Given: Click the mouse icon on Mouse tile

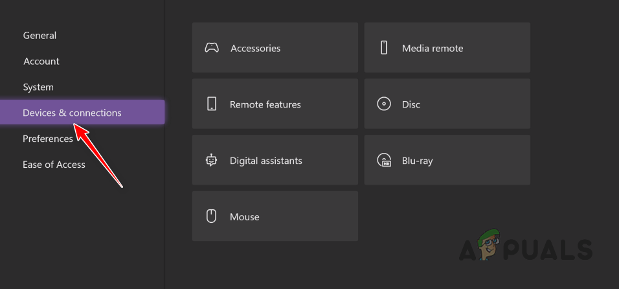Looking at the screenshot, I should [x=212, y=216].
